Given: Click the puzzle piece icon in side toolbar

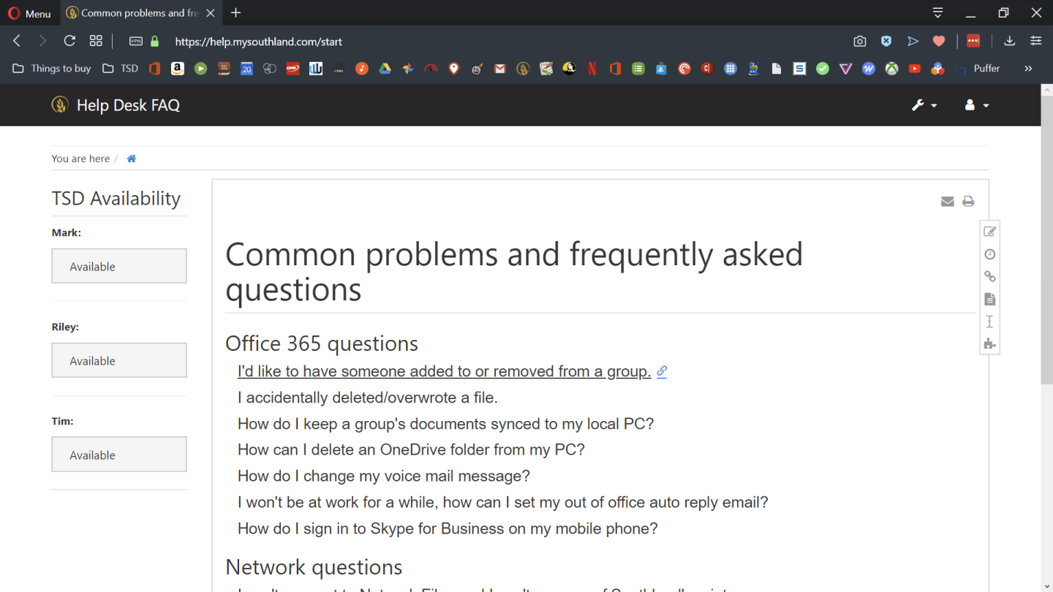Looking at the screenshot, I should pos(989,344).
